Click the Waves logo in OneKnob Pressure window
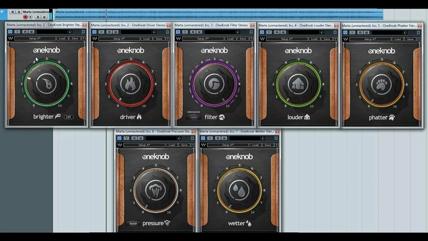 (119, 145)
